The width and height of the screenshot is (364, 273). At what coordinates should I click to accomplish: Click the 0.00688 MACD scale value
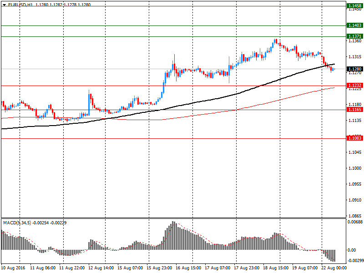pyautogui.click(x=355, y=222)
